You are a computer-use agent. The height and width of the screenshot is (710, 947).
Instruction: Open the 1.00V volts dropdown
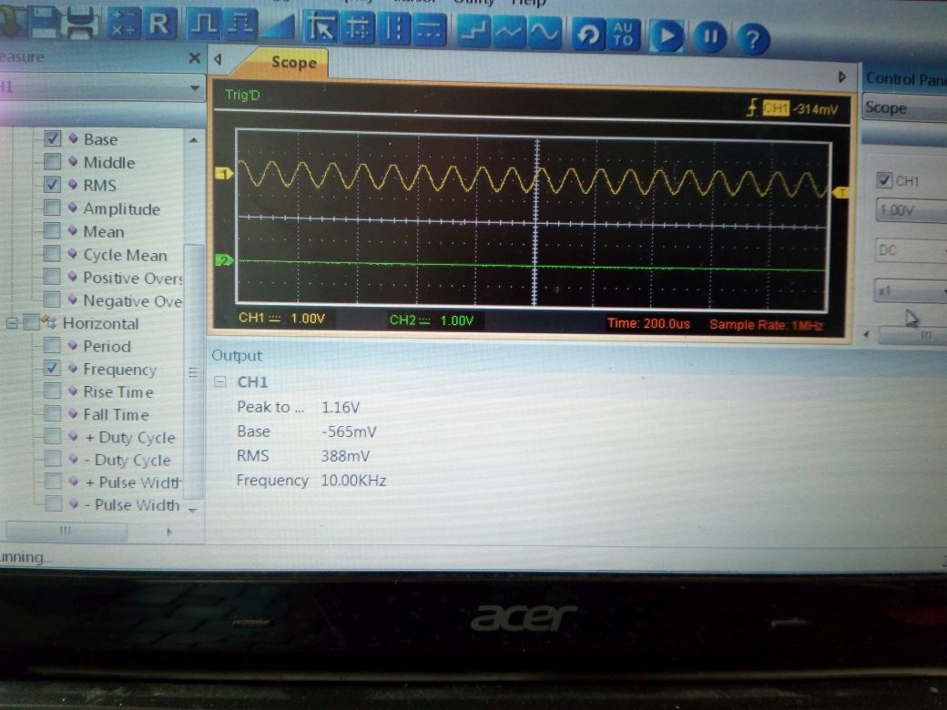[x=911, y=210]
